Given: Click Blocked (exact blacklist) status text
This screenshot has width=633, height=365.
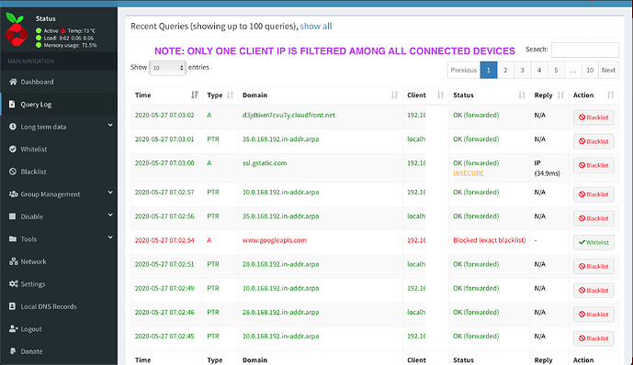Looking at the screenshot, I should click(490, 240).
